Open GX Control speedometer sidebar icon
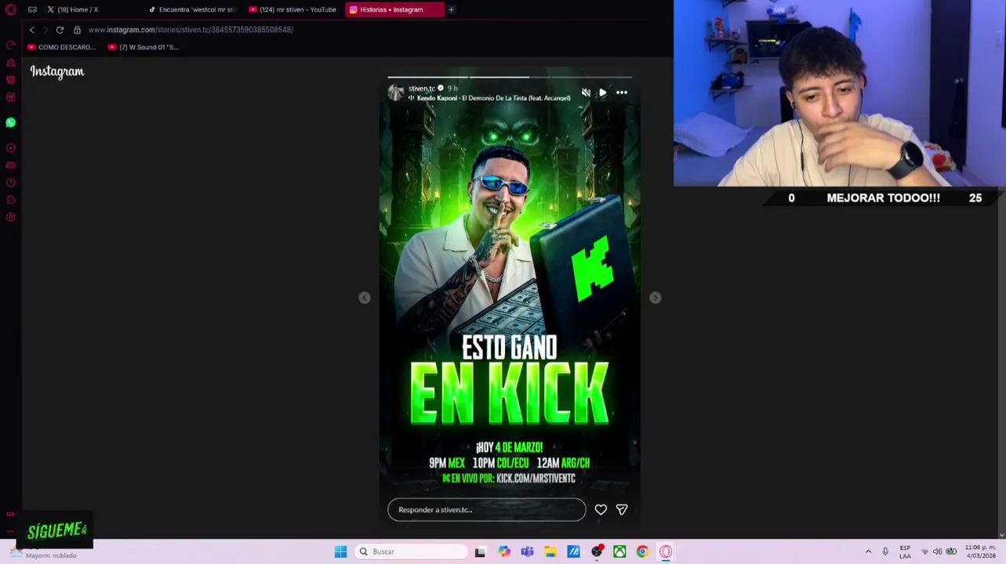 (x=11, y=45)
